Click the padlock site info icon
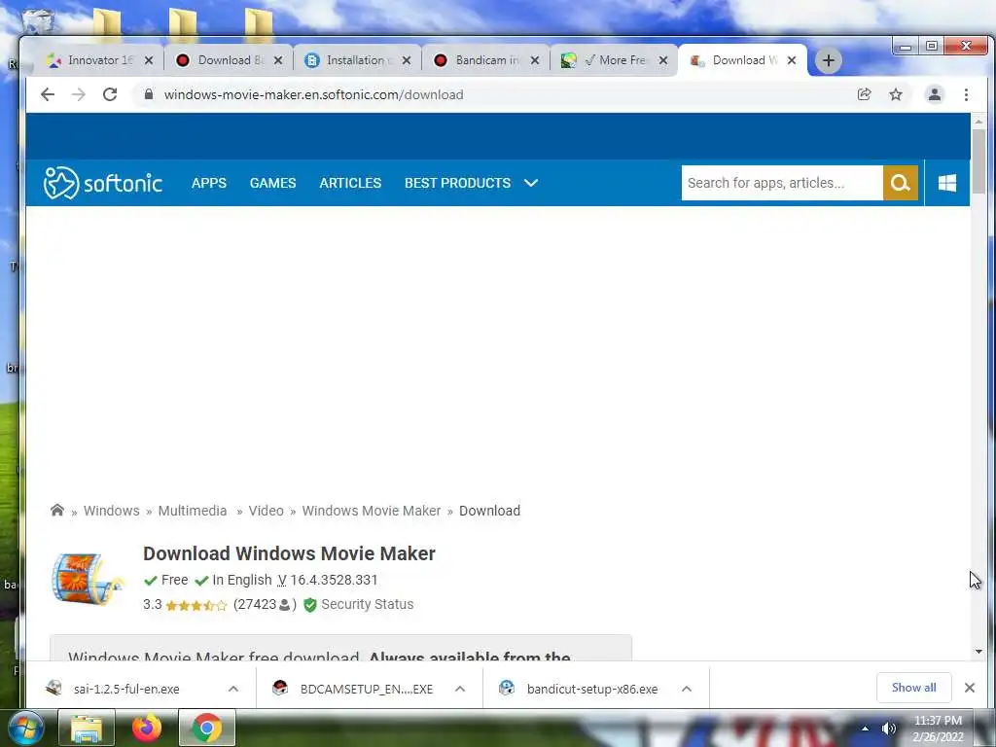Viewport: 996px width, 747px height. pyautogui.click(x=149, y=94)
